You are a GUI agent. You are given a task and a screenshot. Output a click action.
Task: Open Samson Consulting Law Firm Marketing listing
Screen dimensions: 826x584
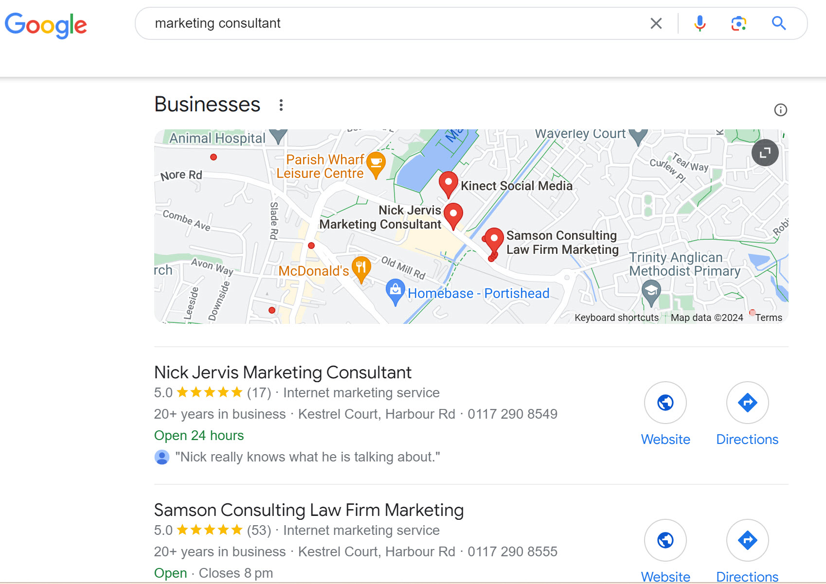309,510
